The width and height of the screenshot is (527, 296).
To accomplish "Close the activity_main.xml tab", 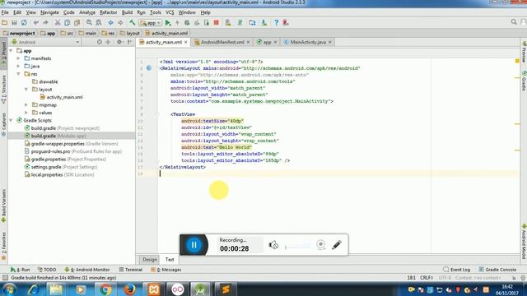I will point(185,42).
